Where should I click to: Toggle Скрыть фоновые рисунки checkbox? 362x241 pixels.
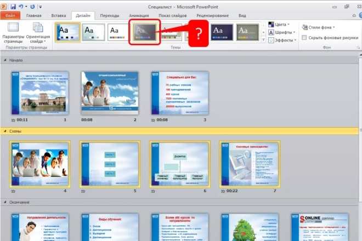coord(304,38)
